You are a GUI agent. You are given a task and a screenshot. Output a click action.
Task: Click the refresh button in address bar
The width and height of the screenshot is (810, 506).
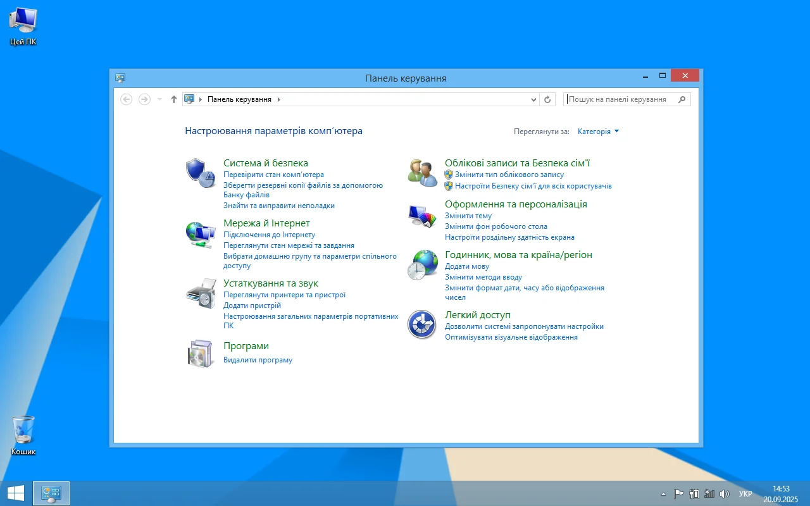tap(548, 99)
